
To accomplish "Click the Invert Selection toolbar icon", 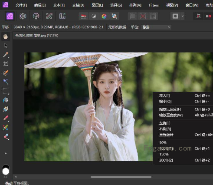I will pyautogui.click(x=153, y=16).
